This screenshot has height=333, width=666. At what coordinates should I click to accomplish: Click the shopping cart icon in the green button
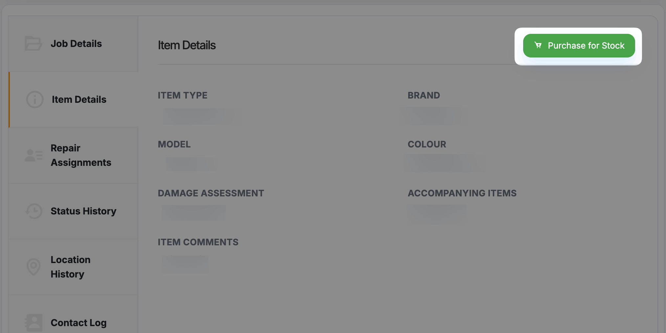(538, 45)
